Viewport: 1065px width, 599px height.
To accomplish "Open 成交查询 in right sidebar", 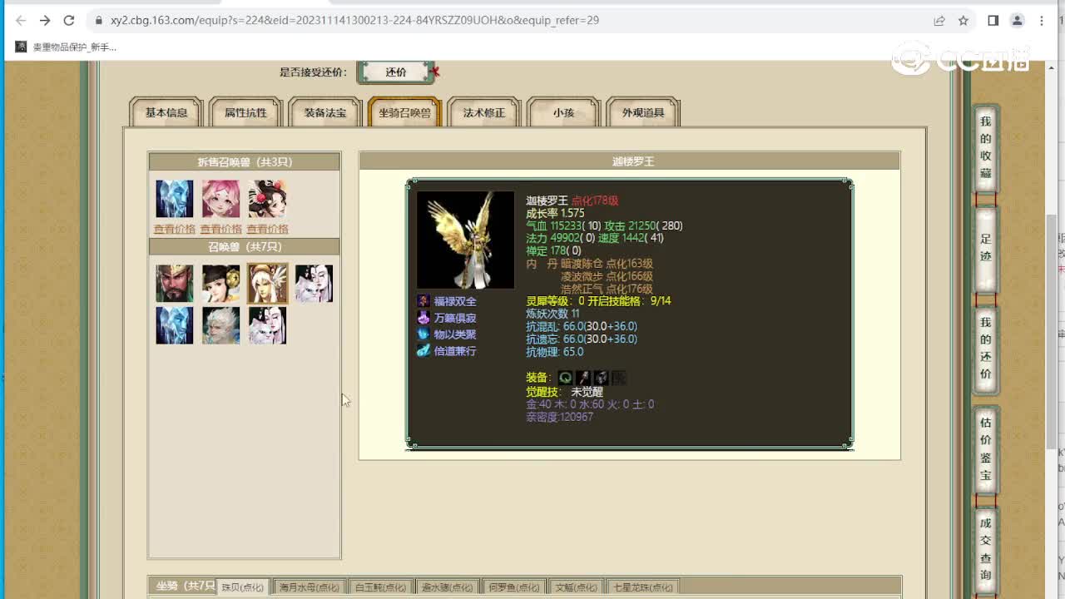I will (986, 549).
